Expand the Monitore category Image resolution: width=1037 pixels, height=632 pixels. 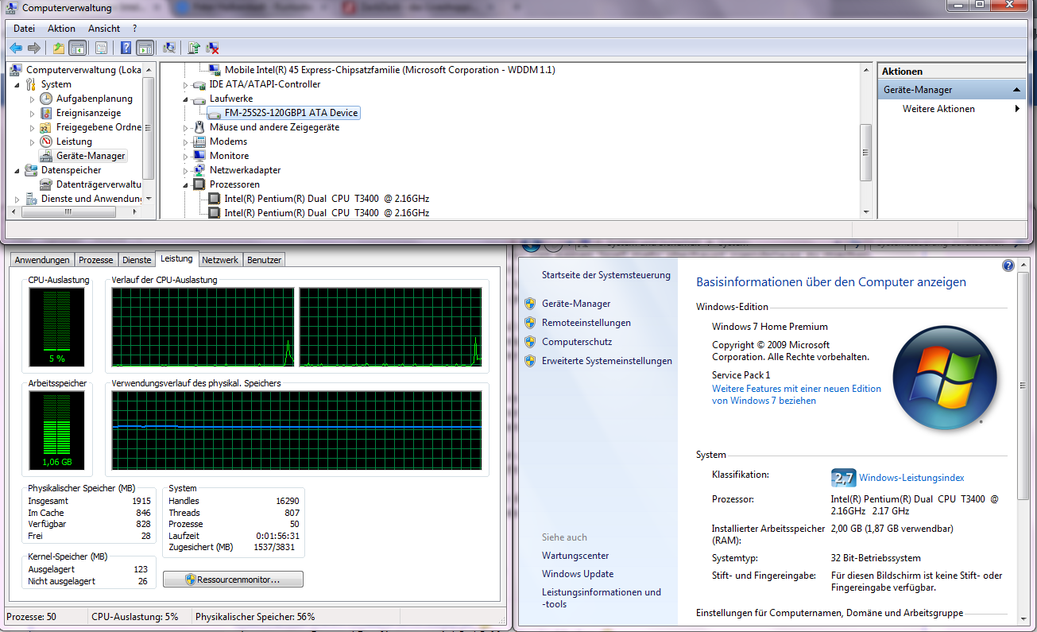click(187, 156)
